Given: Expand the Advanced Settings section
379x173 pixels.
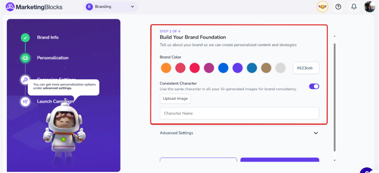Looking at the screenshot, I should pos(177,133).
